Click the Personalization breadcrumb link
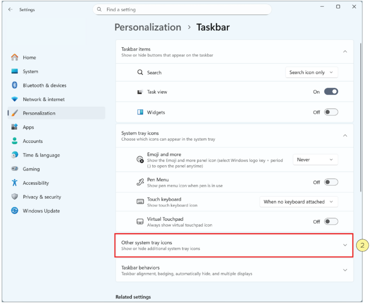The height and width of the screenshot is (308, 370). coord(148,27)
